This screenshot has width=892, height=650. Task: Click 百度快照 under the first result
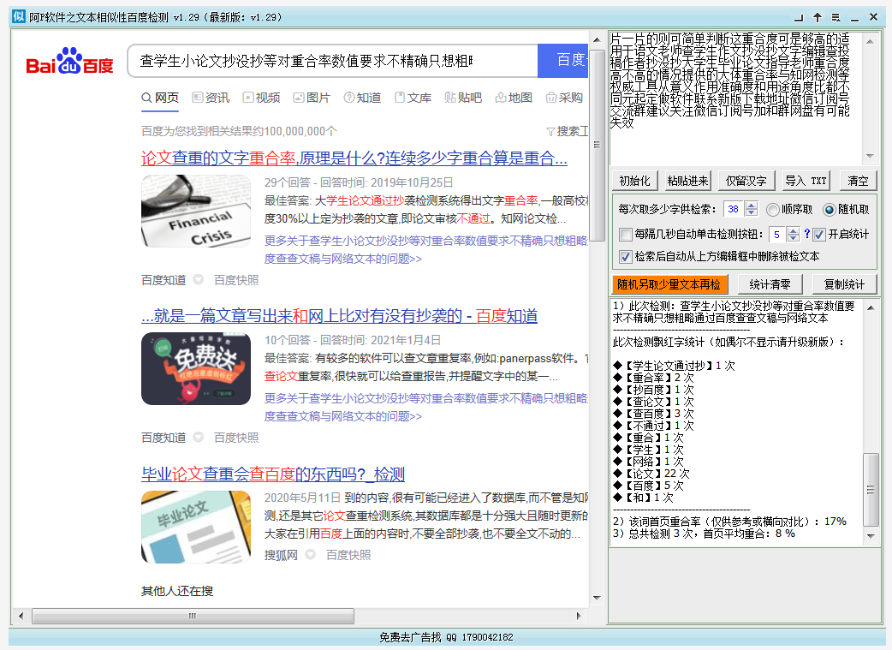[236, 280]
